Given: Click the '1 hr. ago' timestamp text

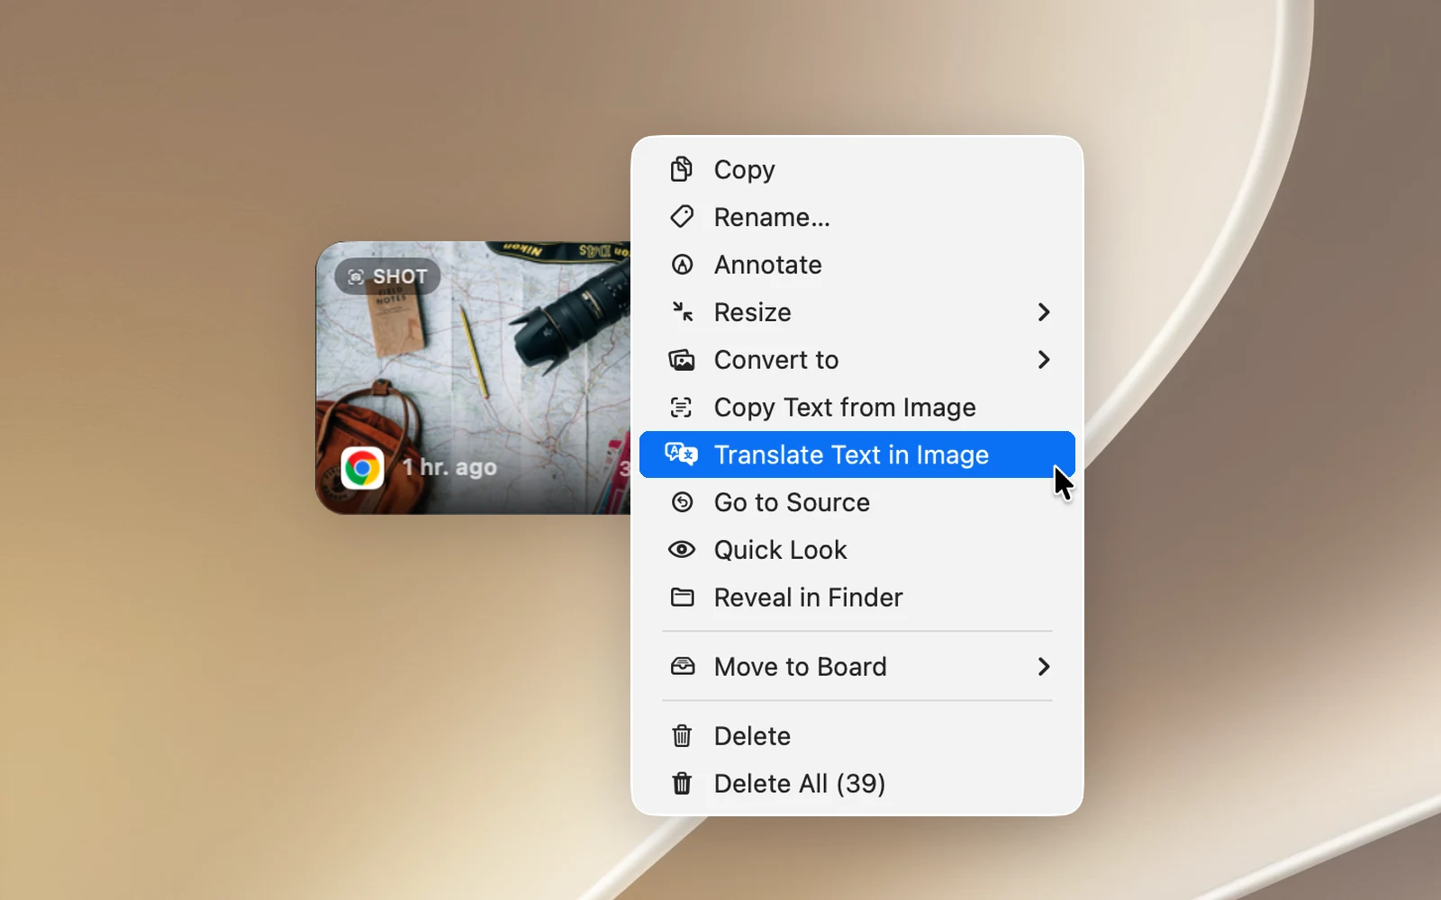Looking at the screenshot, I should pos(449,467).
